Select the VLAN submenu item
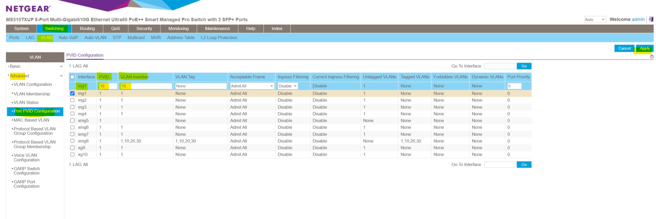The width and height of the screenshot is (656, 219). click(x=46, y=38)
